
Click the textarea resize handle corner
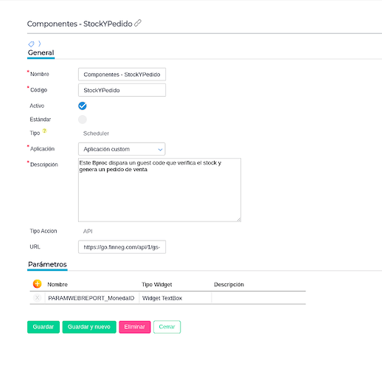(239, 220)
